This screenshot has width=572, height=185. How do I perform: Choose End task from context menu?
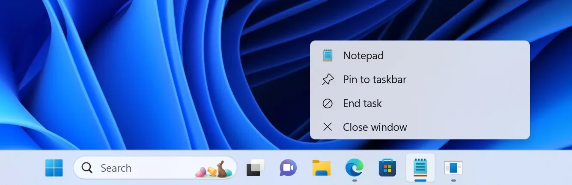tap(420, 103)
